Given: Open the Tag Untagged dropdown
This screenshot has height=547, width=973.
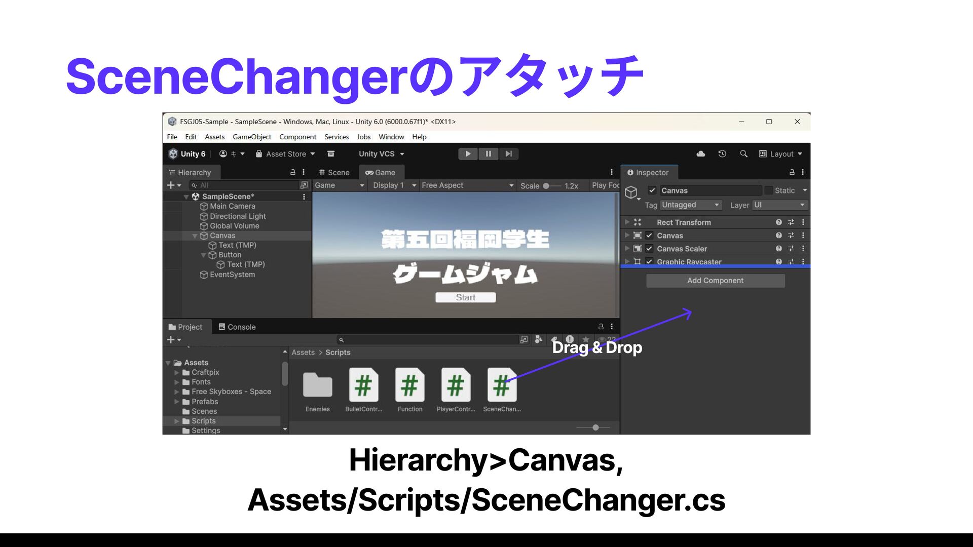Looking at the screenshot, I should coord(690,205).
